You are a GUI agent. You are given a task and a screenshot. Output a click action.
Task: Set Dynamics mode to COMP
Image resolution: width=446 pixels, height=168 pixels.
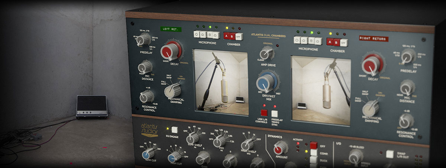tap(314, 152)
